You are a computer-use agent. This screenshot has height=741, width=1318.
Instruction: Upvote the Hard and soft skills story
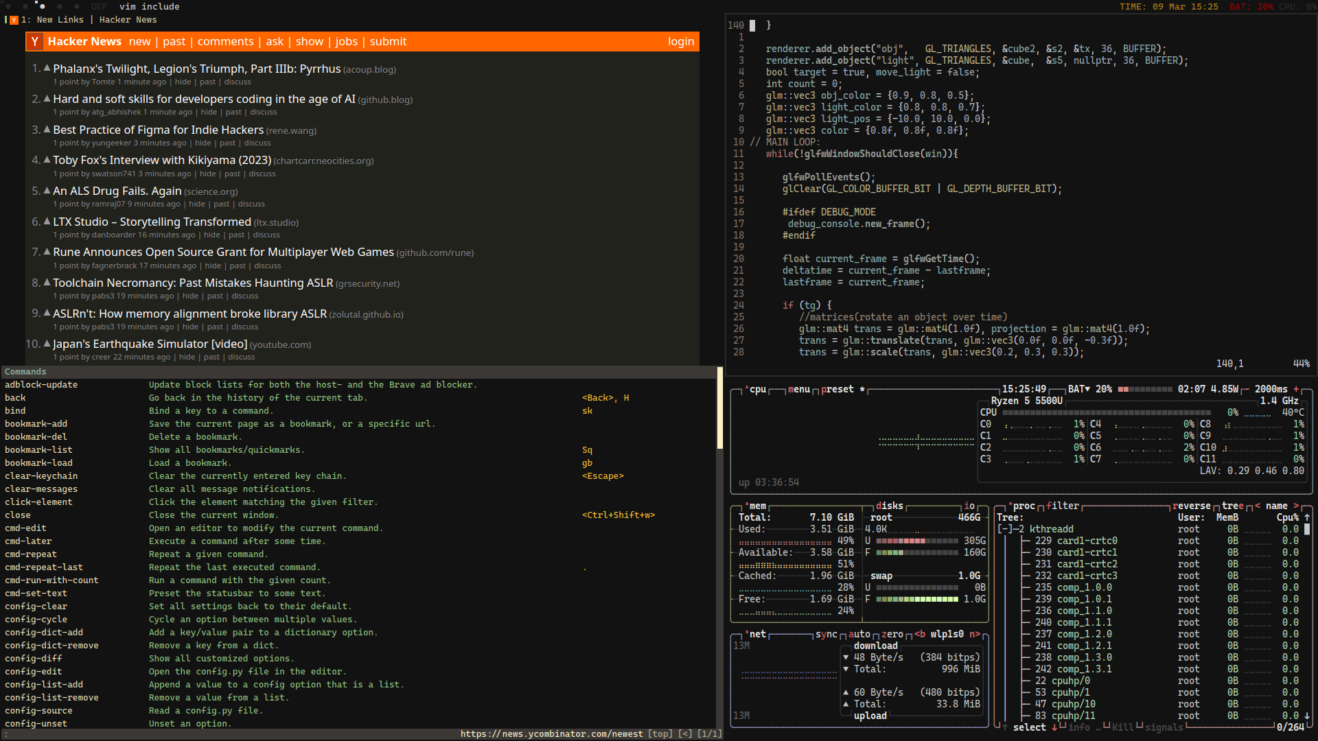tap(47, 99)
